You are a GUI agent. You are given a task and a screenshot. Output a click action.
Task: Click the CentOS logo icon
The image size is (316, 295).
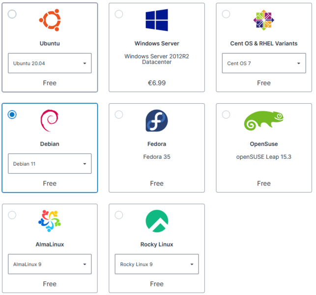coord(263,20)
